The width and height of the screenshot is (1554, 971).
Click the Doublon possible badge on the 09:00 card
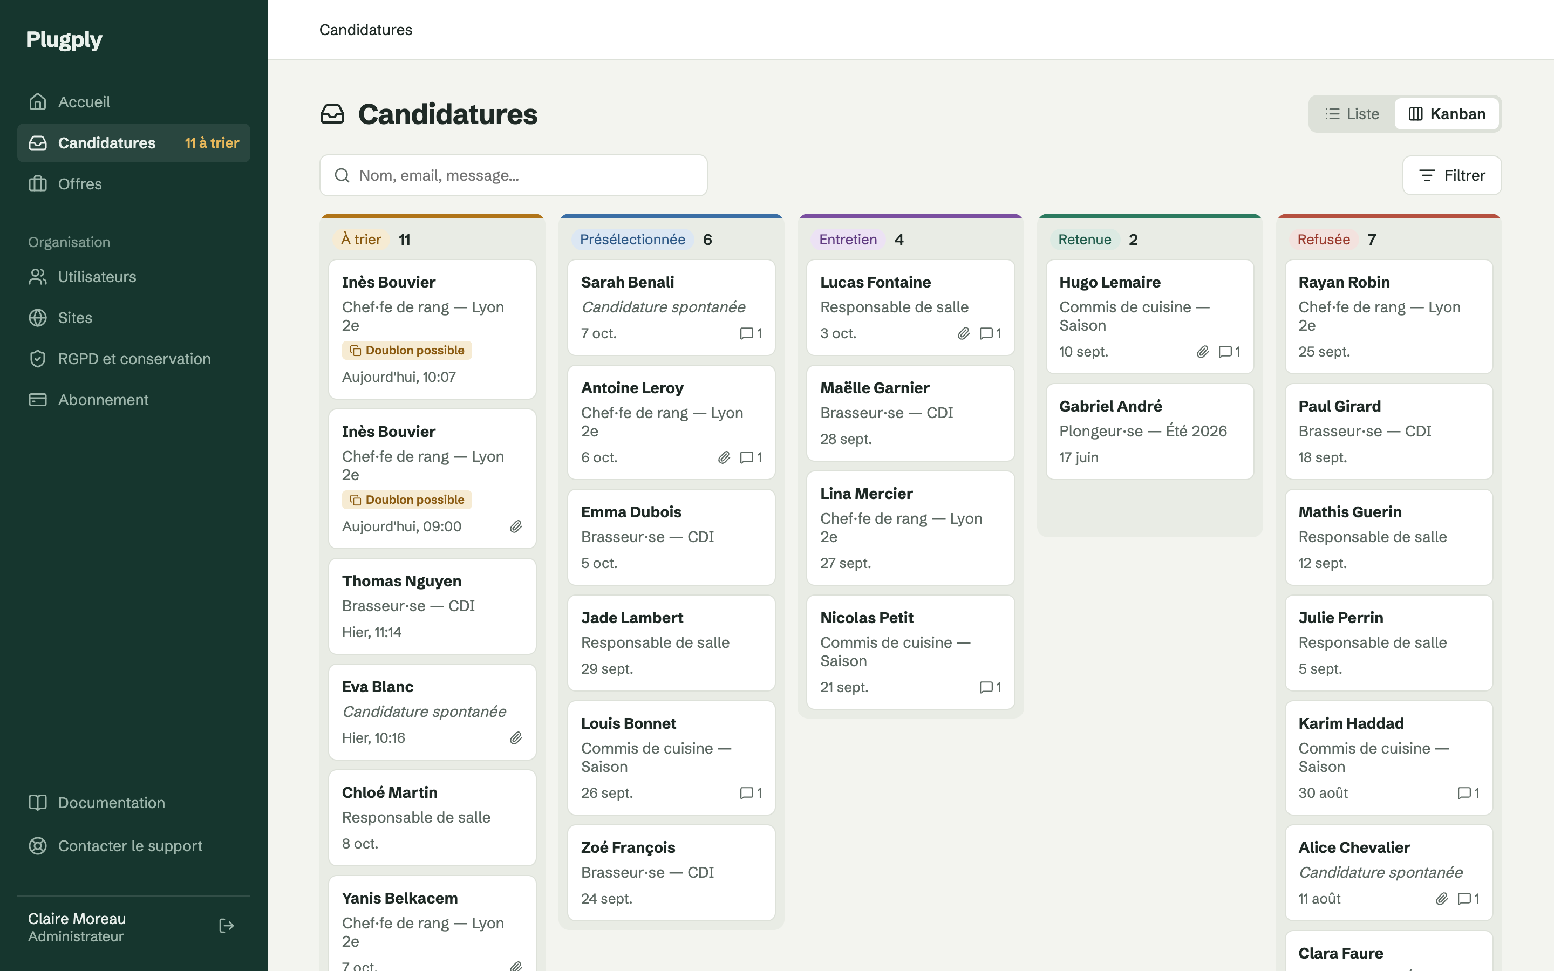coord(407,500)
